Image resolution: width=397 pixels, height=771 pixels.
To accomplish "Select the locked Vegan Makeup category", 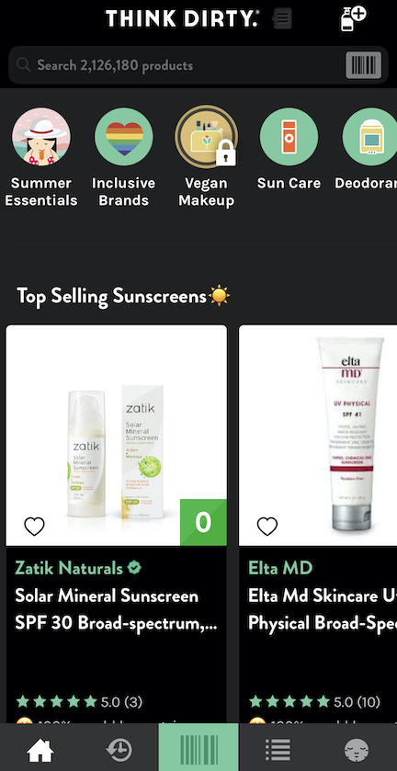I will tap(206, 157).
